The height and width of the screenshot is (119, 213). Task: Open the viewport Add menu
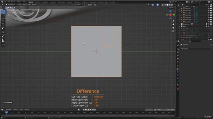pyautogui.click(x=29, y=5)
